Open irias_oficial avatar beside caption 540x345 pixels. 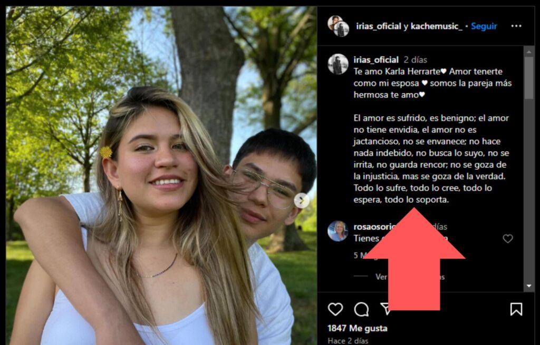(x=338, y=64)
